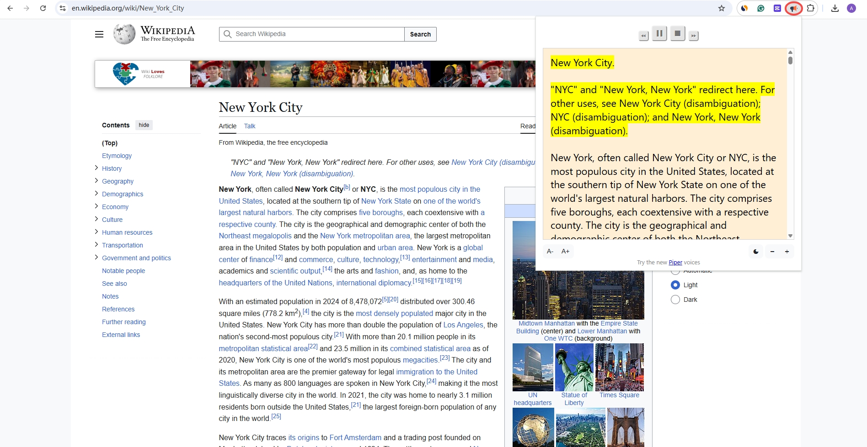The width and height of the screenshot is (867, 447).
Task: Hide the Contents sidebar
Action: [x=144, y=125]
